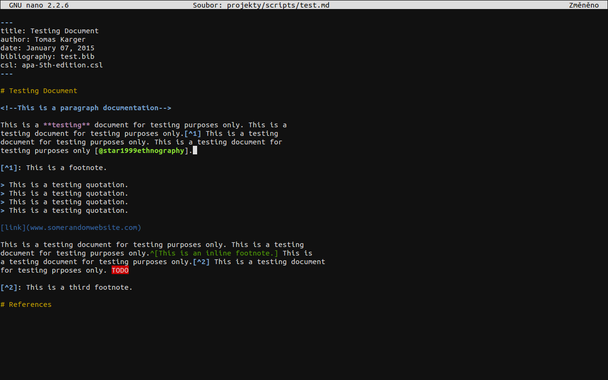This screenshot has width=608, height=380.
Task: Click the [^2] footnote reference inside the paragraph
Action: click(201, 262)
